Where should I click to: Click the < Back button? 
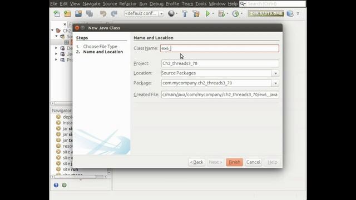(x=196, y=162)
